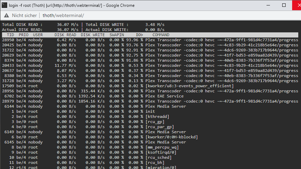Click the be/0 priority for rcu_gp row
Viewport: 301px width, 169px height.
(21, 122)
